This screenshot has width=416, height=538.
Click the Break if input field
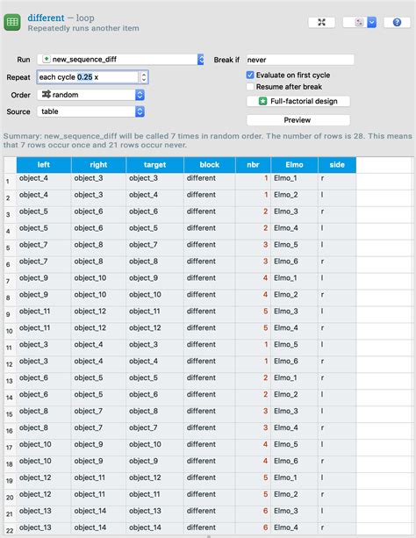(x=300, y=60)
